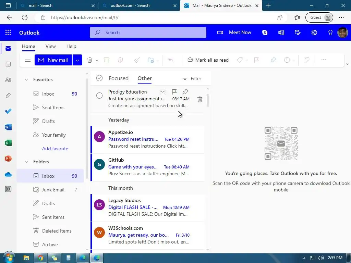Open Junk Email folder

tap(50, 190)
